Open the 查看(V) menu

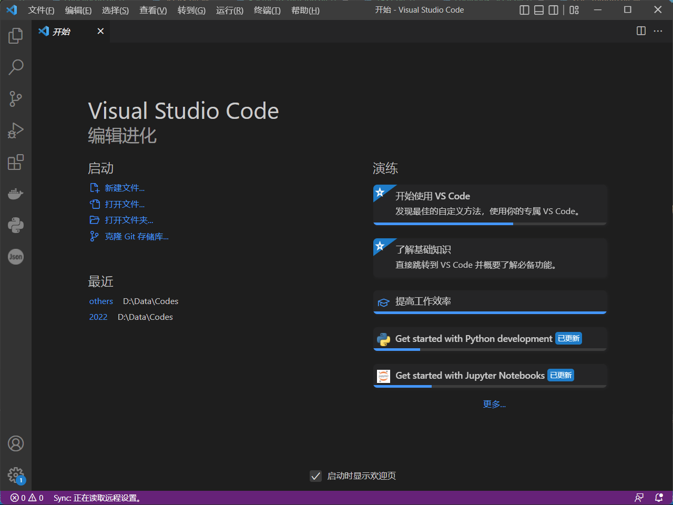[x=153, y=10]
